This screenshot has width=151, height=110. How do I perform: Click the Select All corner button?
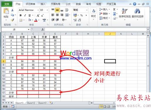point(4,34)
